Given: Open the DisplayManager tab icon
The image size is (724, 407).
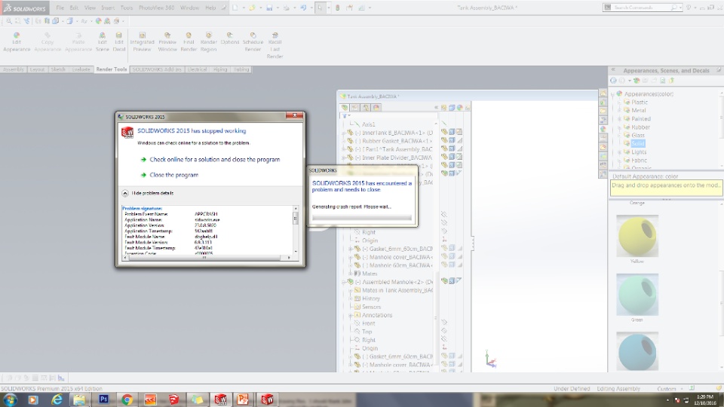Looking at the screenshot, I should [x=376, y=108].
